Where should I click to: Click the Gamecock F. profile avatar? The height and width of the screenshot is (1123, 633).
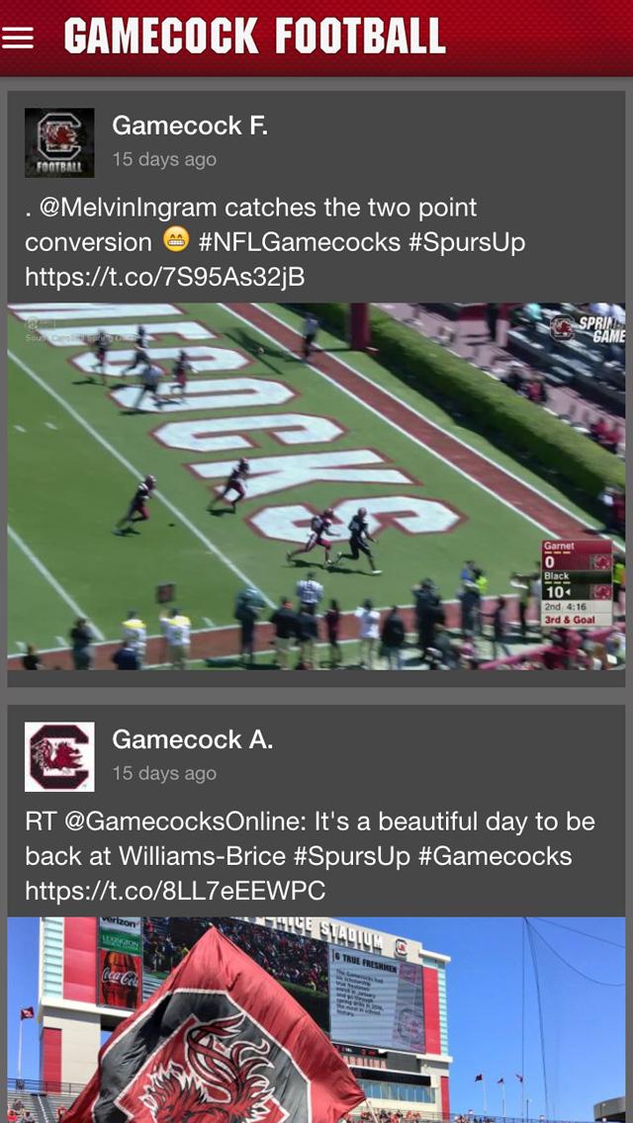(x=59, y=140)
